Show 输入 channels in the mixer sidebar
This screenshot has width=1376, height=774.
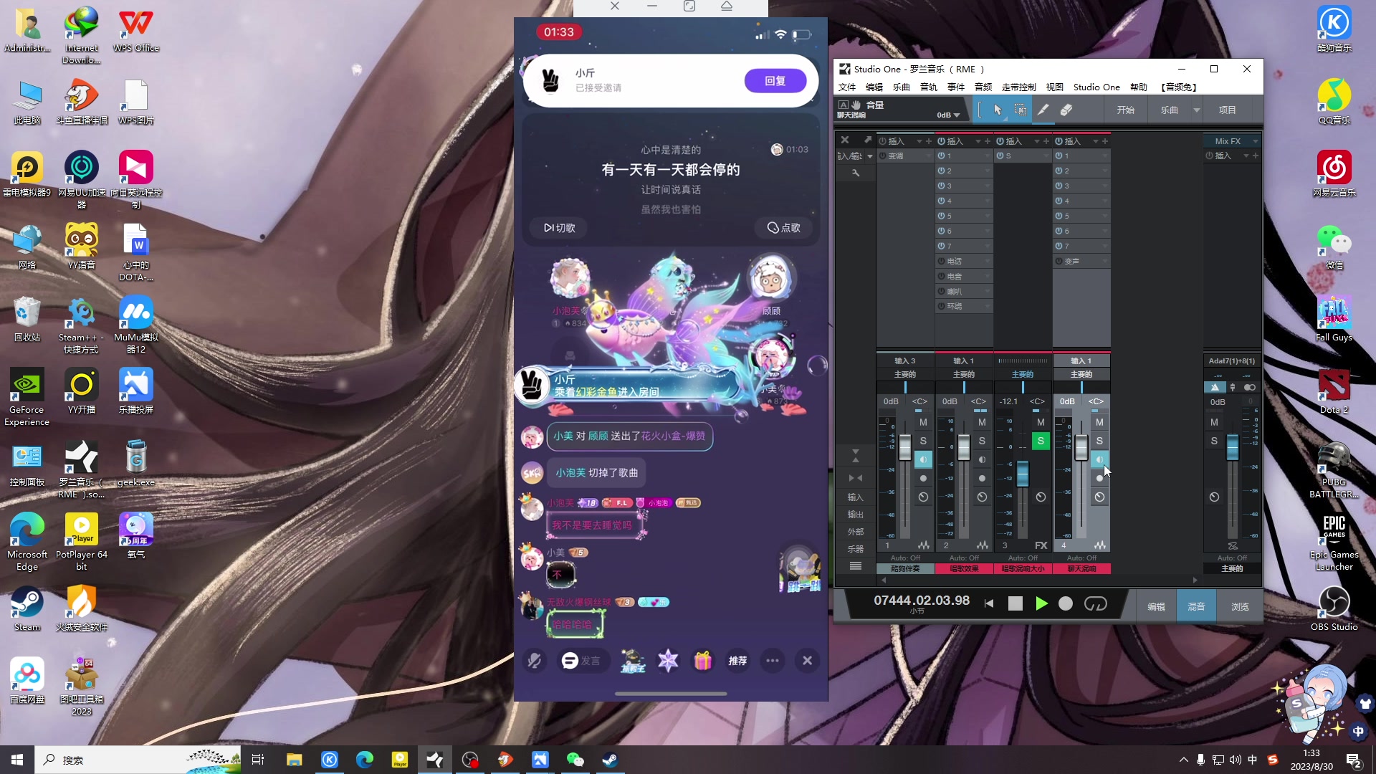tap(855, 497)
